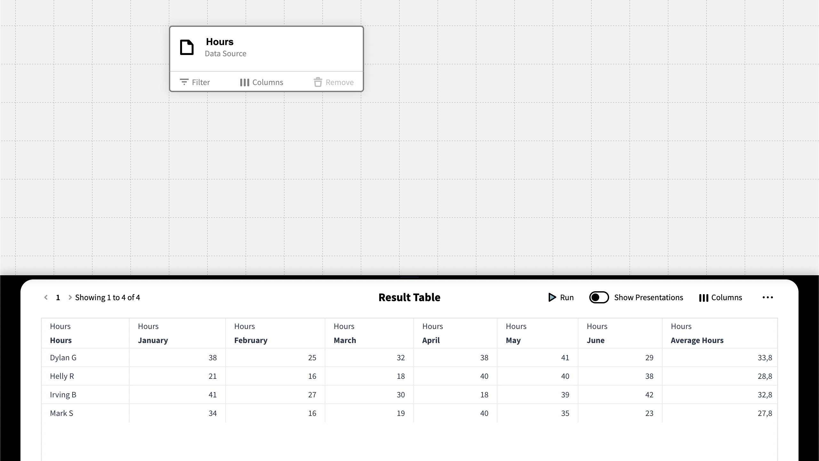The image size is (819, 461).
Task: Sort by the Average Hours column header
Action: click(x=697, y=340)
